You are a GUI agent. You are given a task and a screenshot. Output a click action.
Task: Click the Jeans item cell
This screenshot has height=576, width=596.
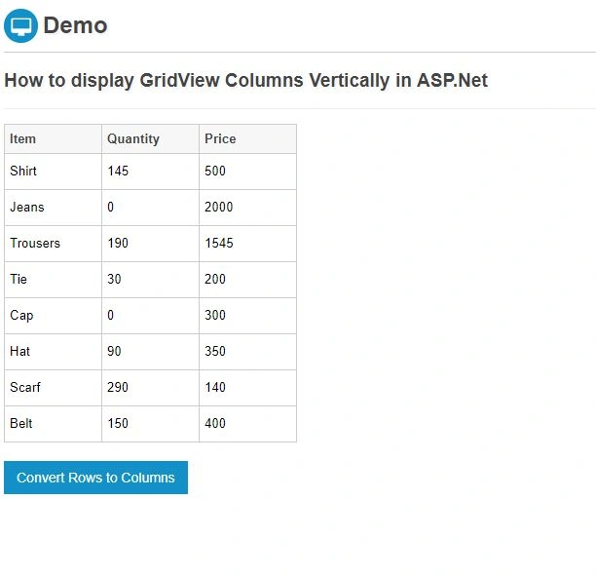click(x=53, y=208)
